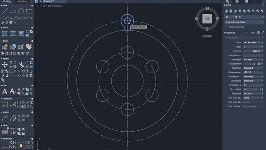The width and height of the screenshot is (266, 150).
Task: Open the Plot style ByColor dropdown
Action: [253, 93]
